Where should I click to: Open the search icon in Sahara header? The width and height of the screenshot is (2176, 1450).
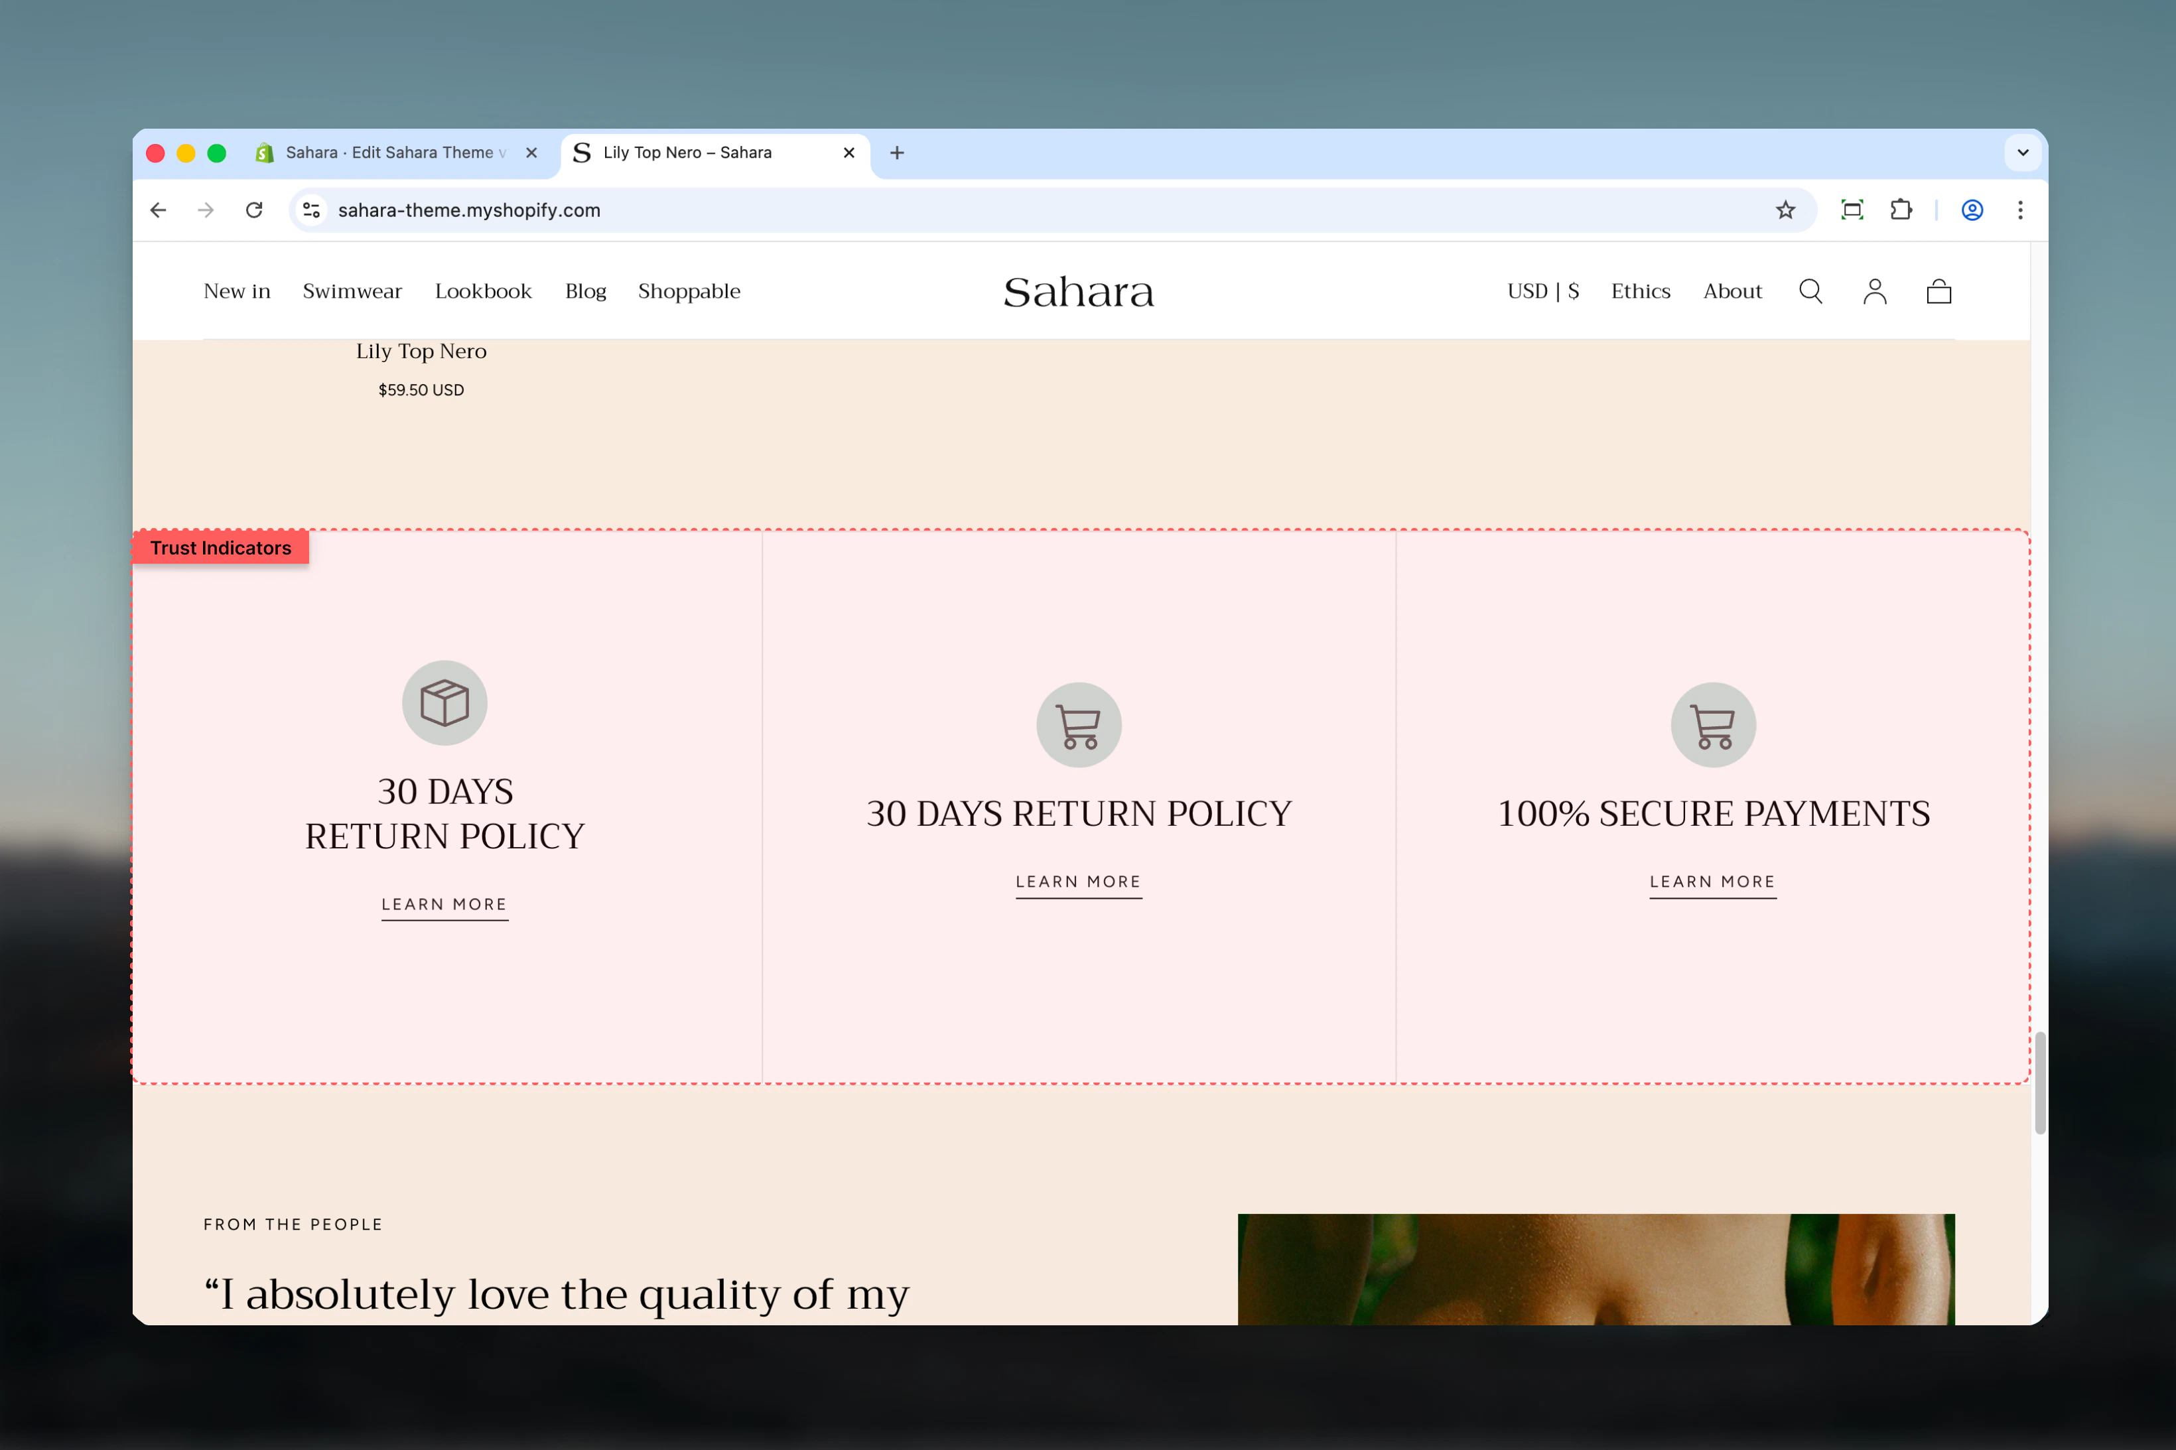coord(1810,291)
